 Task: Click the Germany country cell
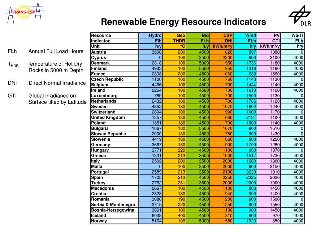pos(115,145)
